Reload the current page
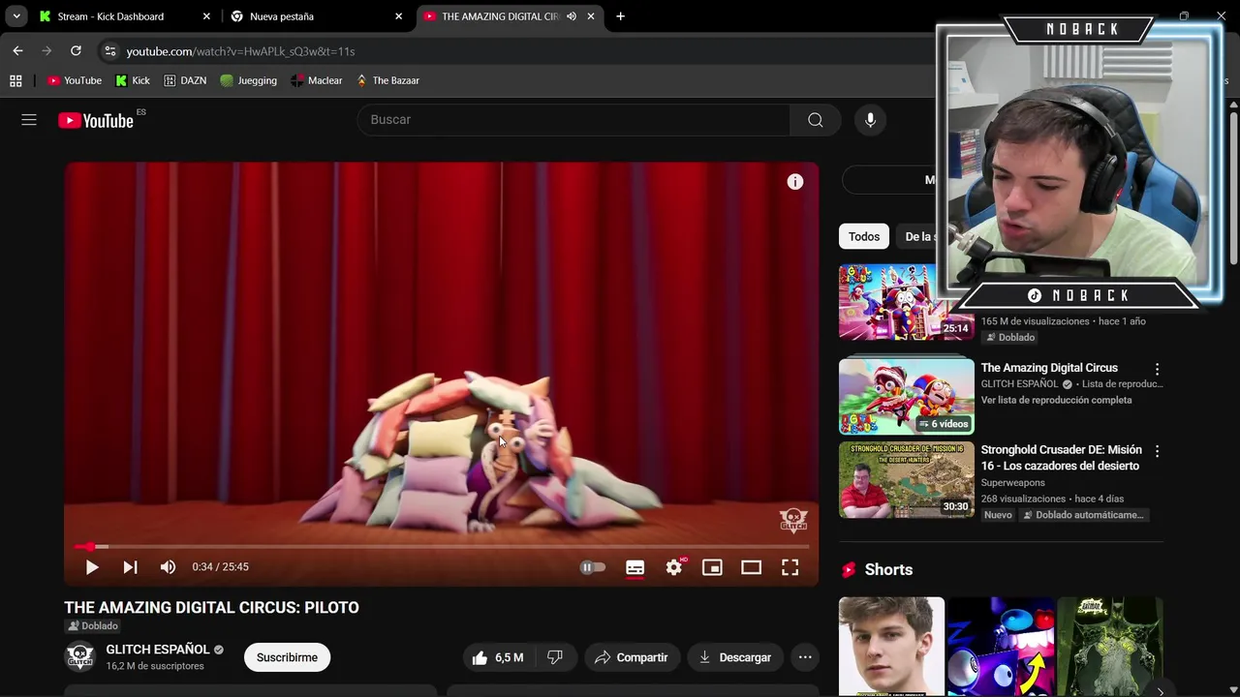 click(x=76, y=51)
